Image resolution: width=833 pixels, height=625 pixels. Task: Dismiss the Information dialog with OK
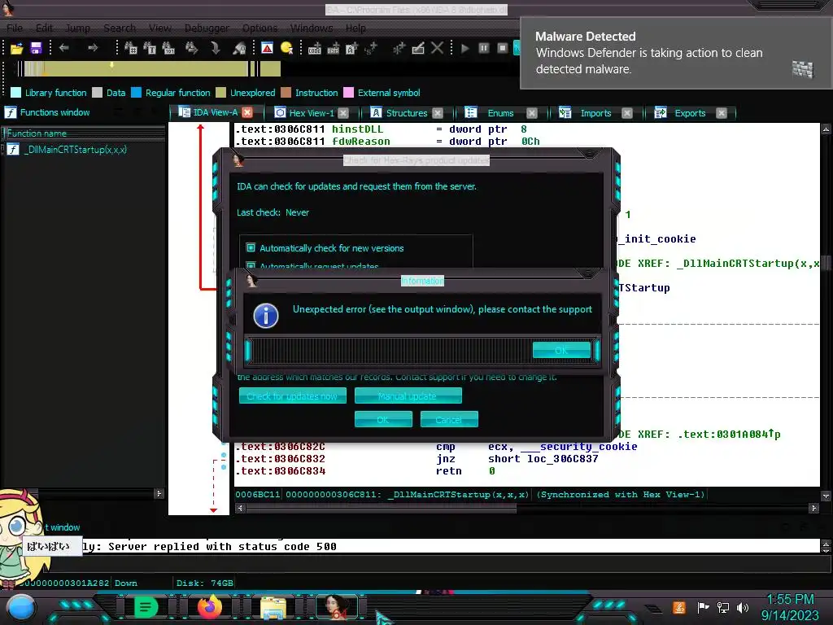tap(561, 350)
